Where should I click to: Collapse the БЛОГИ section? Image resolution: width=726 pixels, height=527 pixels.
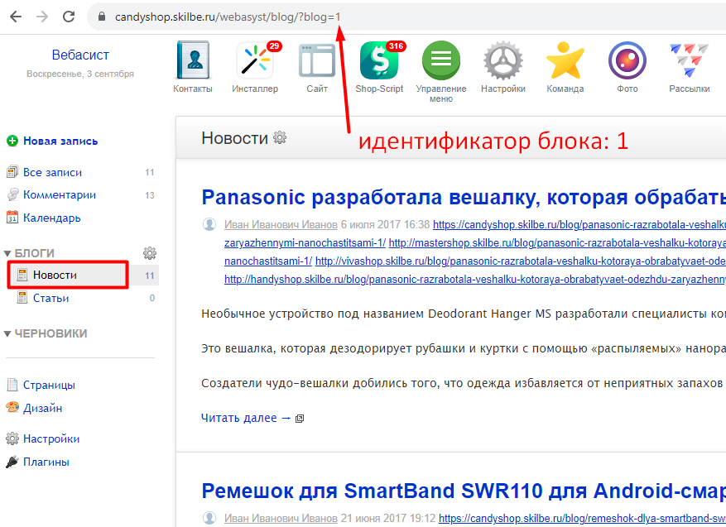[8, 253]
